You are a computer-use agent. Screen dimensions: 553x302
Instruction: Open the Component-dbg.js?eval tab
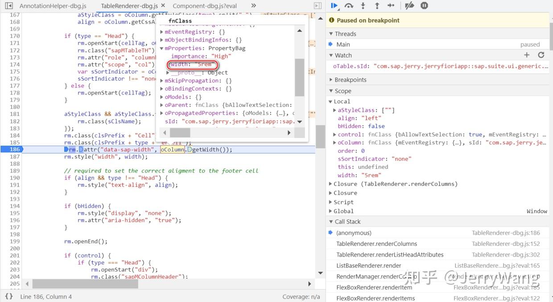[205, 6]
